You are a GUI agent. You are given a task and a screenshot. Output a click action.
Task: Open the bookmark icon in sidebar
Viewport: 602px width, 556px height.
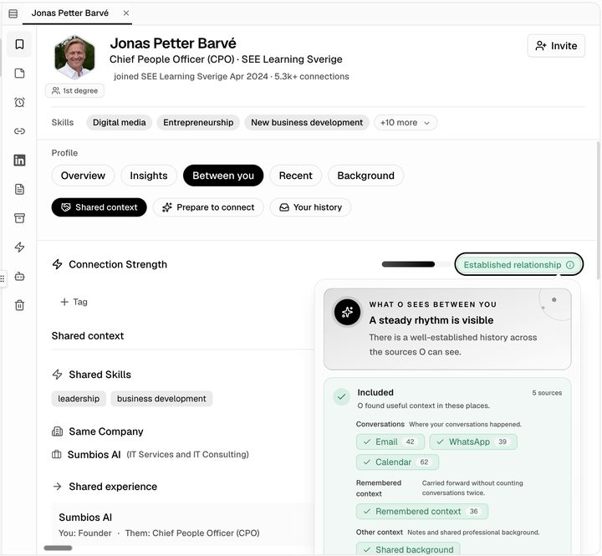click(19, 44)
